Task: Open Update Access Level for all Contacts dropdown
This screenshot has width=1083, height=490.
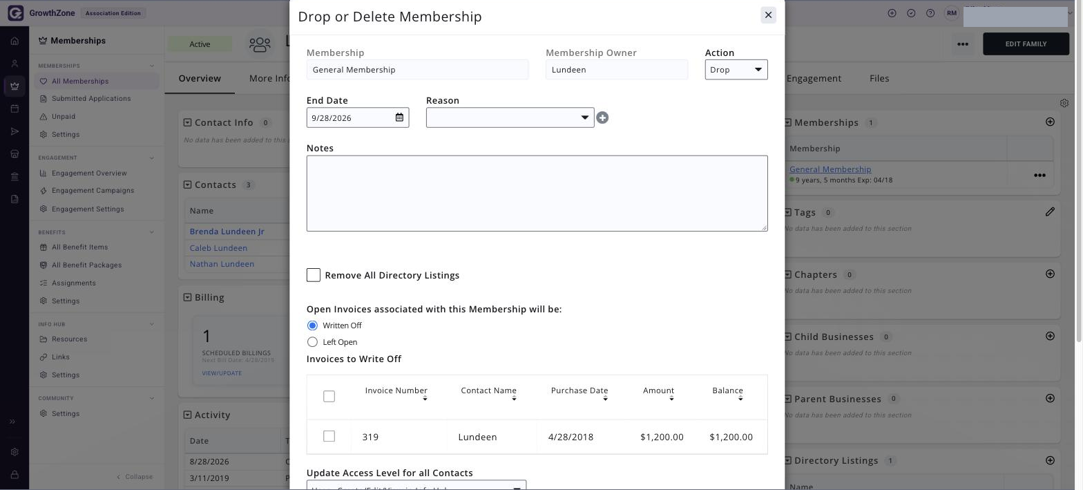Action: 416,485
